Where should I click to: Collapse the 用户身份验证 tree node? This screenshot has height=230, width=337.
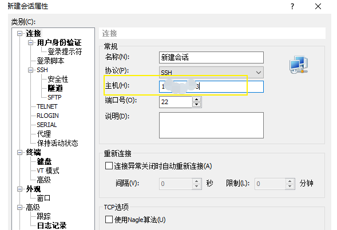30,42
